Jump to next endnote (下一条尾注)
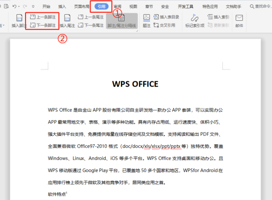272x200 pixels. (91, 25)
